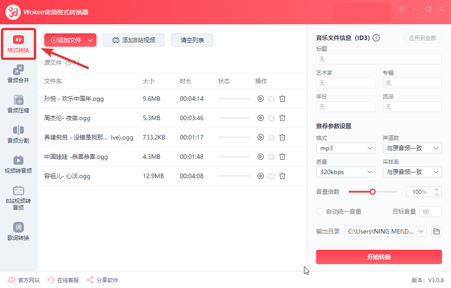Open 歌词转换 in the sidebar
451x288 pixels.
[18, 231]
